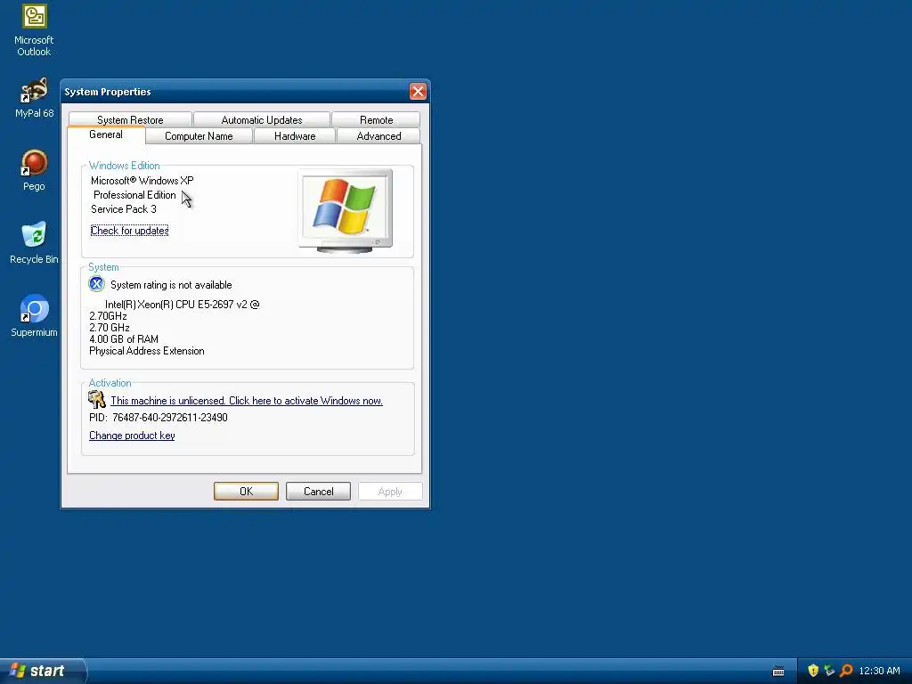Open the Start menu
Image resolution: width=912 pixels, height=684 pixels.
pyautogui.click(x=42, y=671)
